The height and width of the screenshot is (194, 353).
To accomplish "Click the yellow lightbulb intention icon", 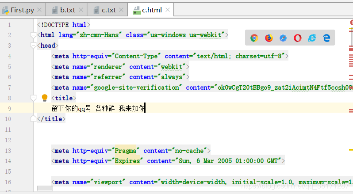I will coord(45,98).
